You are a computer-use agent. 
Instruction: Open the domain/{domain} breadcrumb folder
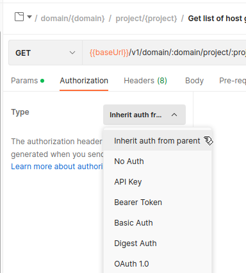[x=72, y=19]
